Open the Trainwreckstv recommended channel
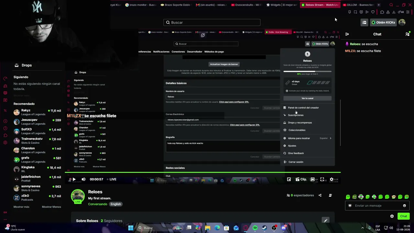The image size is (414, 233). pos(37,141)
